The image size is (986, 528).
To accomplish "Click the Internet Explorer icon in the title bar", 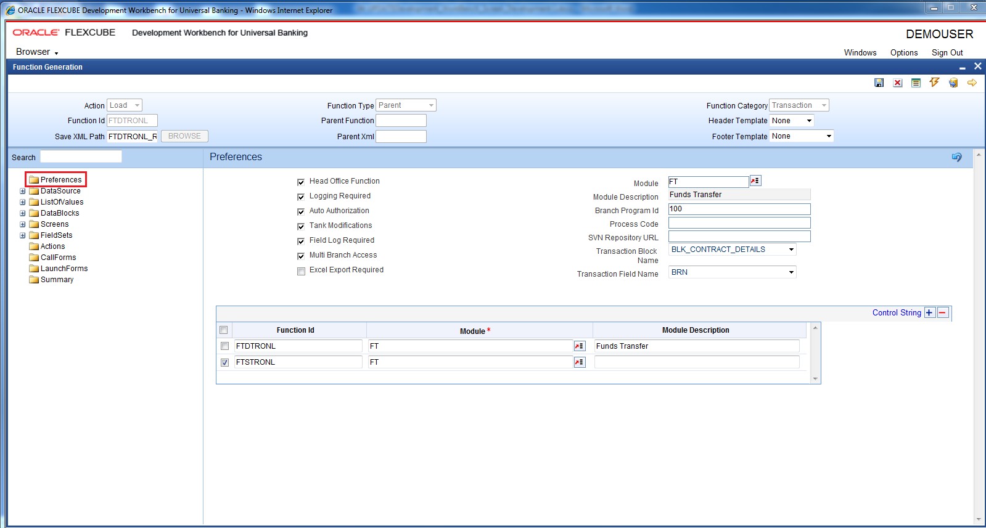I will [10, 10].
